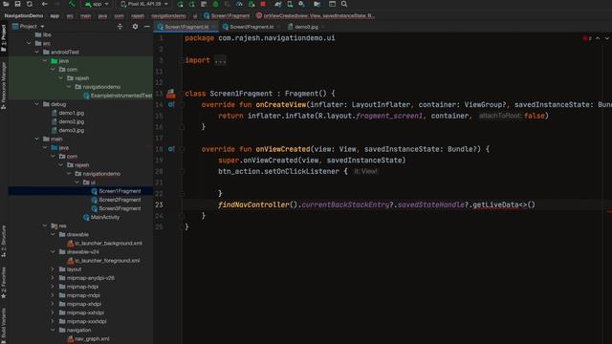This screenshot has width=612, height=344.
Task: Go to the previous highlighted error arrow
Action: 598,38
